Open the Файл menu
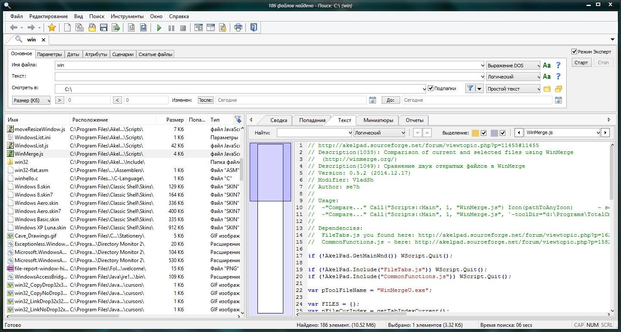 17,16
